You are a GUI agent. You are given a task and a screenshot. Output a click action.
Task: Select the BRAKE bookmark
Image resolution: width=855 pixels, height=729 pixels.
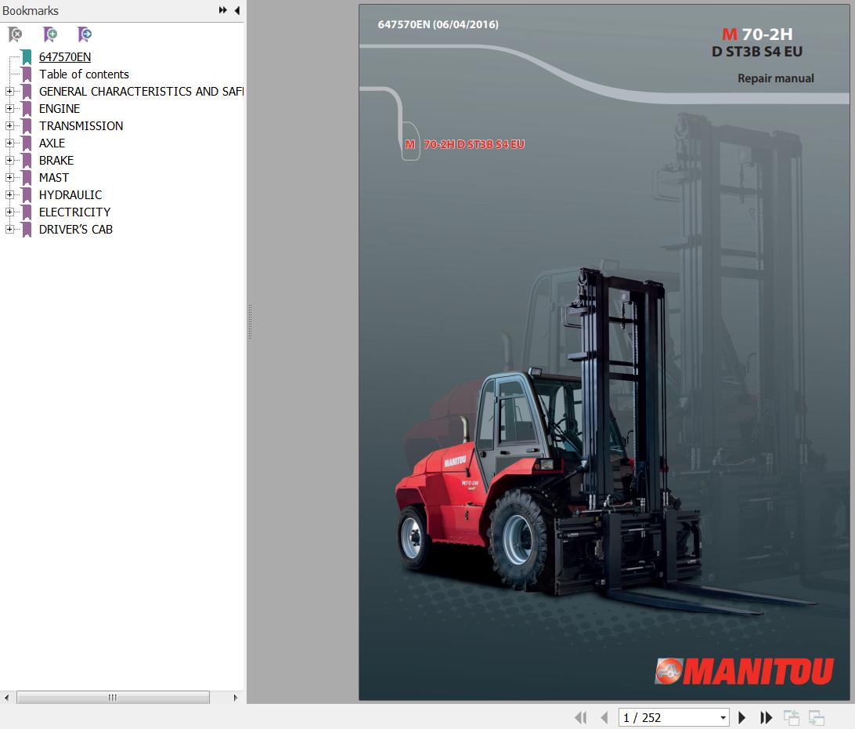56,161
